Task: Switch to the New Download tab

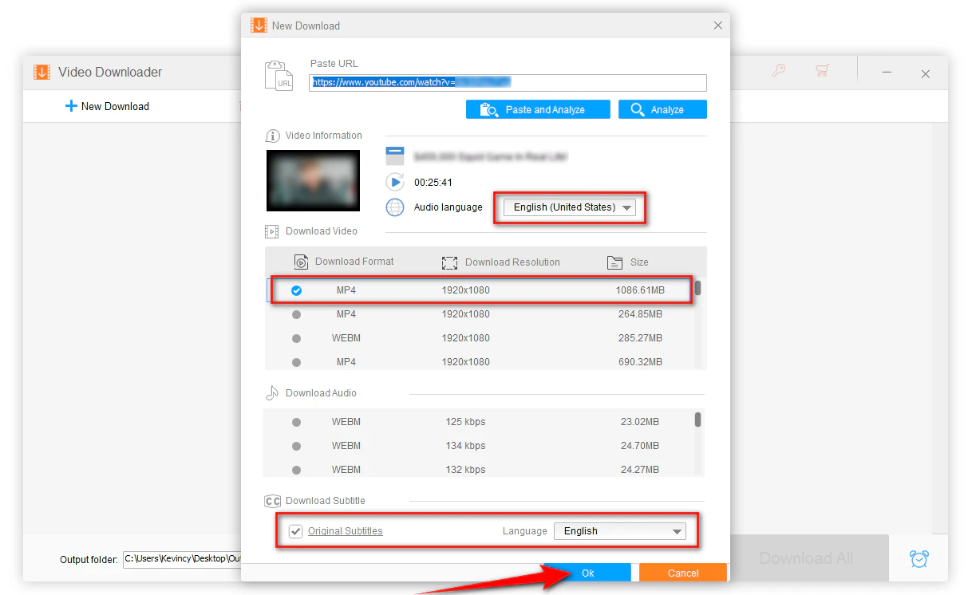Action: 108,105
